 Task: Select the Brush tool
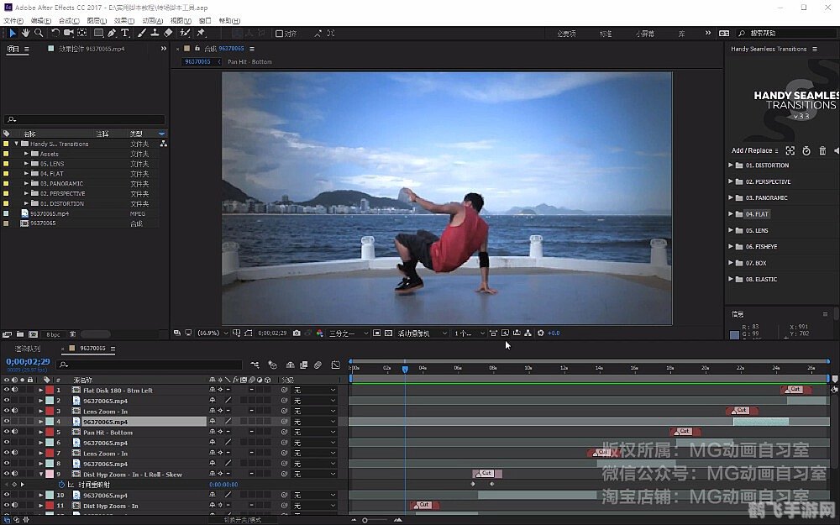(x=141, y=33)
